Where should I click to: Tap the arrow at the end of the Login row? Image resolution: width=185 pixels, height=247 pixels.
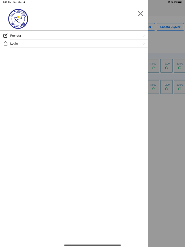coord(144,44)
